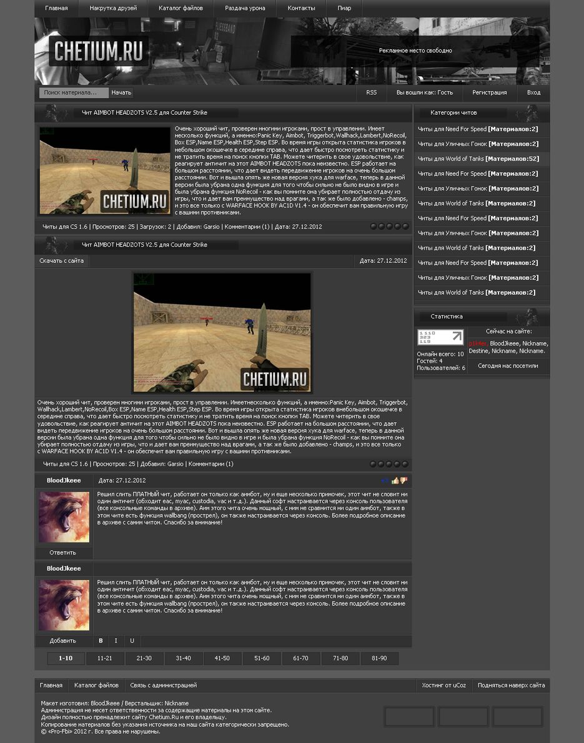The width and height of the screenshot is (584, 743).
Task: Click the Добавить comment button
Action: [x=63, y=641]
